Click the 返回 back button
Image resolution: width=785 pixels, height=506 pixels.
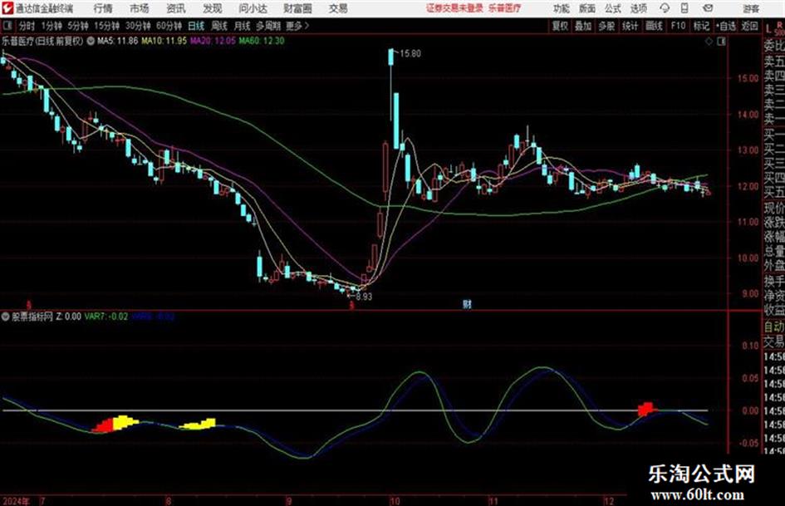[x=749, y=26]
